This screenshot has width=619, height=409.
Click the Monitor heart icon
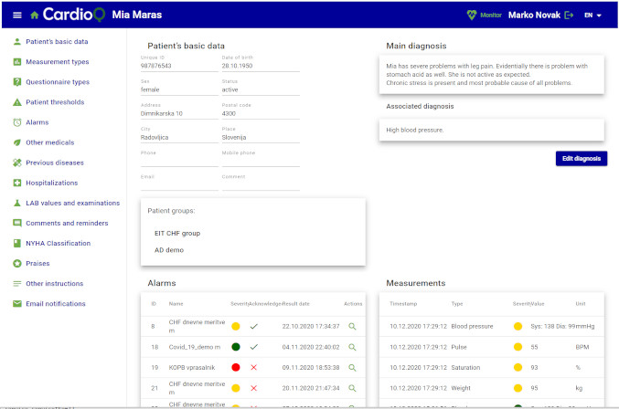[x=472, y=15]
